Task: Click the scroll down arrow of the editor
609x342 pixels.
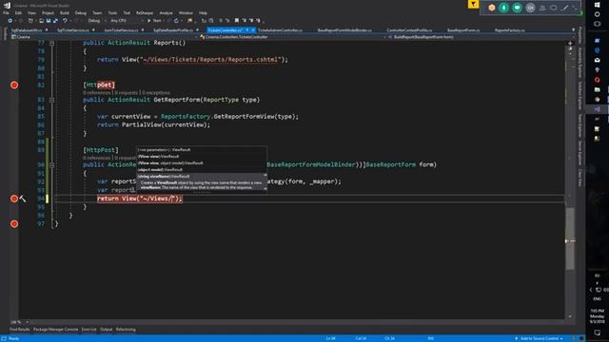Action: click(570, 316)
